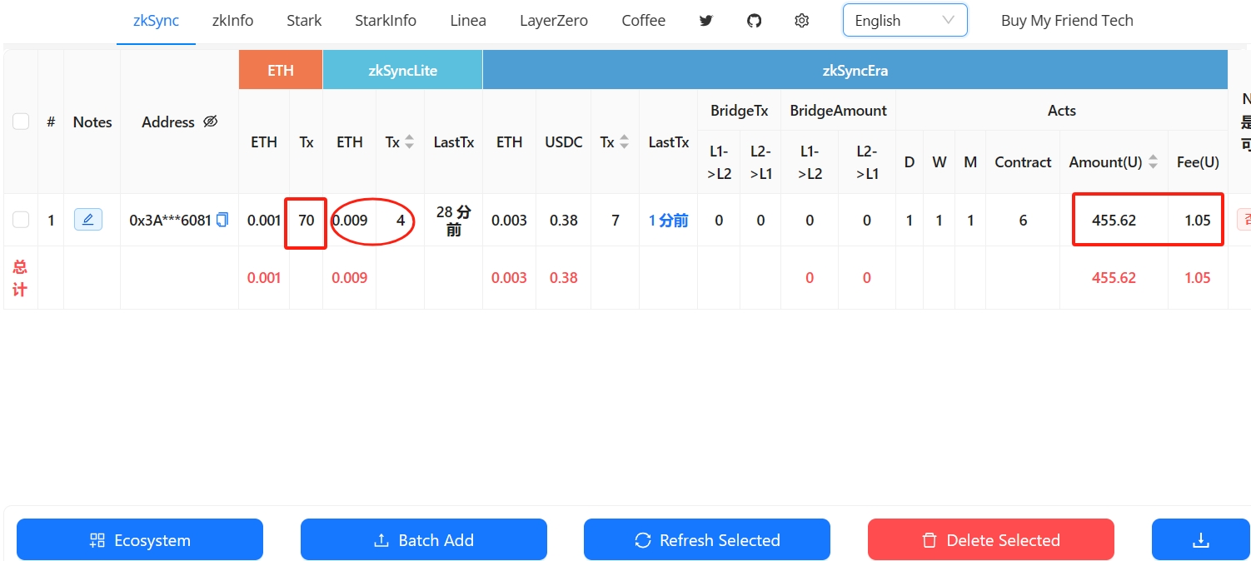Click the download export icon button
The height and width of the screenshot is (561, 1251).
click(1200, 540)
